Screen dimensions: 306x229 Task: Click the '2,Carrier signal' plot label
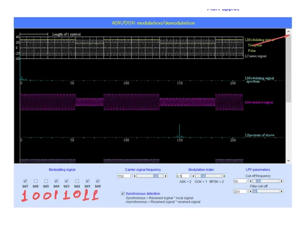click(255, 56)
